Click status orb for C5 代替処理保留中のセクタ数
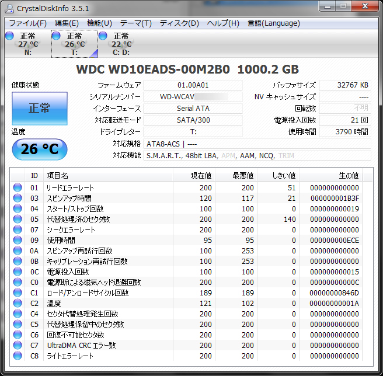Screen dimensions: 383x376 tap(18, 324)
